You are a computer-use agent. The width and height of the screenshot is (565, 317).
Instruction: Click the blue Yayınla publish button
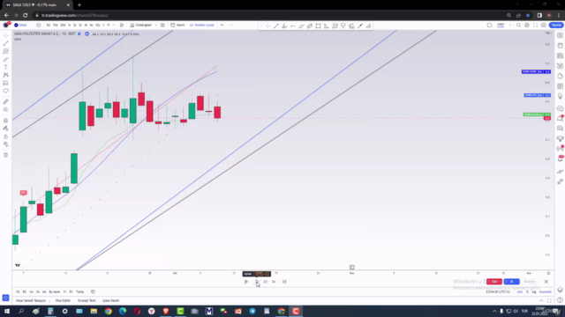point(556,26)
